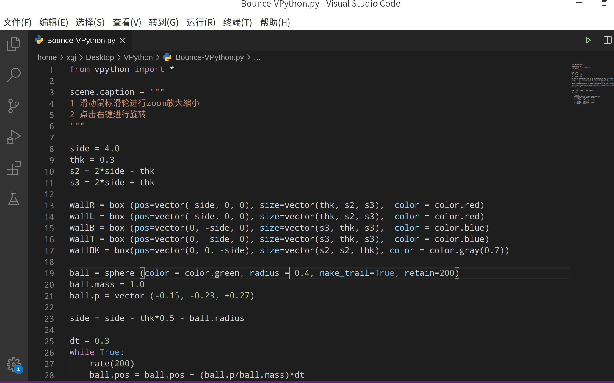Expand the VPython folder in the breadcrumbs

pyautogui.click(x=138, y=57)
